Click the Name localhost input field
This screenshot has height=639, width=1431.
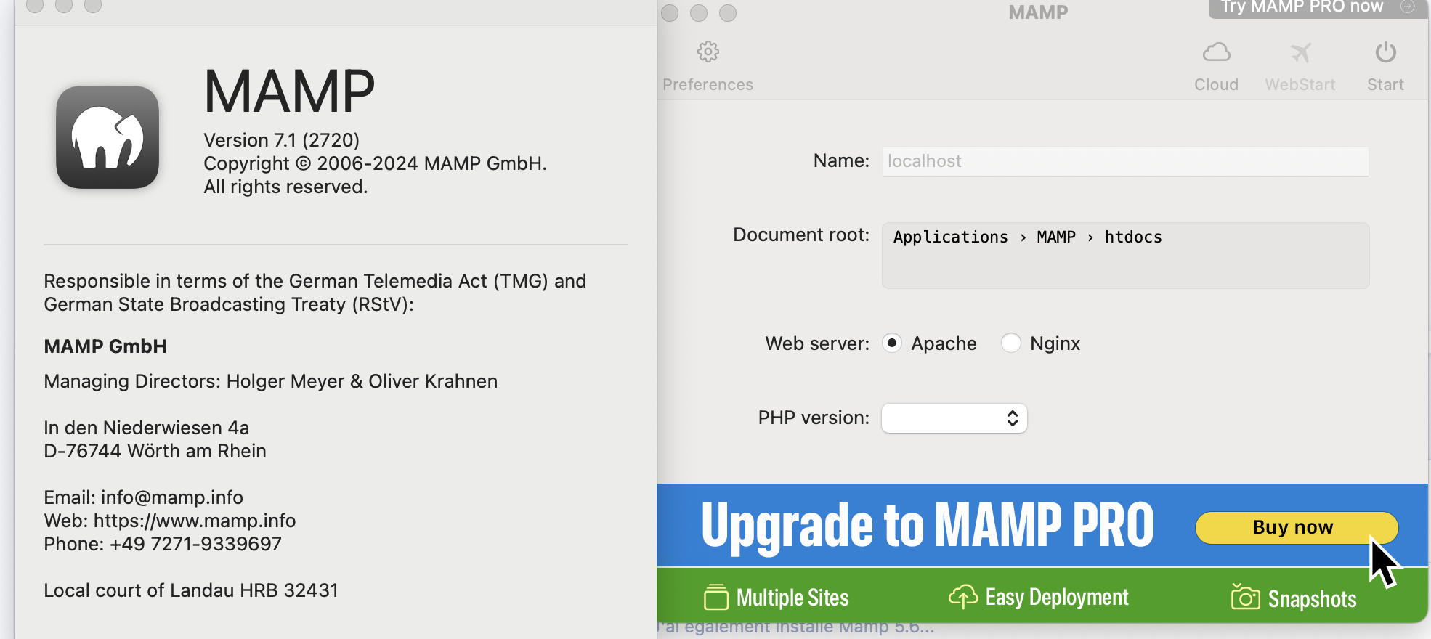(x=1125, y=161)
